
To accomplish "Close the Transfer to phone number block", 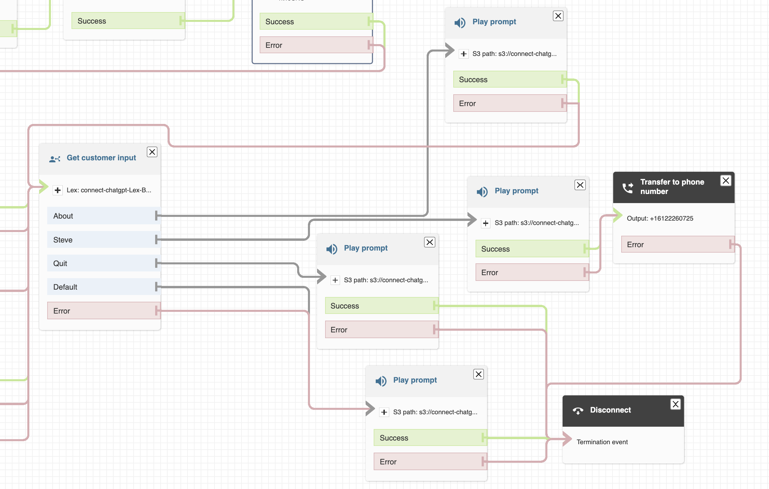I will point(726,180).
